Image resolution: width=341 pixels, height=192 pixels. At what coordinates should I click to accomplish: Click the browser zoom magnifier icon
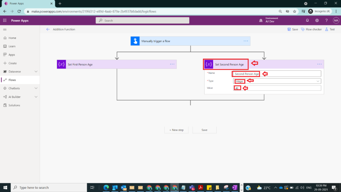[280, 11]
